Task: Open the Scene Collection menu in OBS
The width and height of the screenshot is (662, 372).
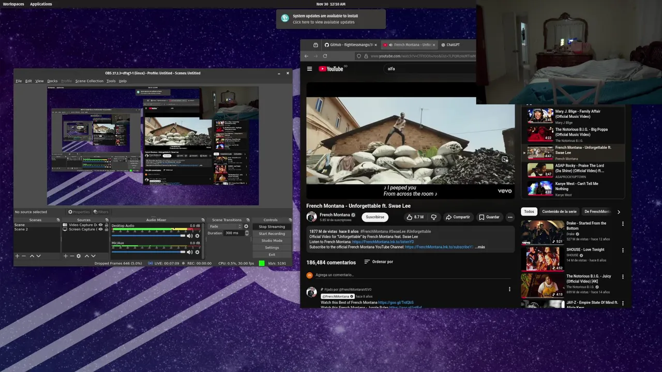Action: [x=89, y=81]
